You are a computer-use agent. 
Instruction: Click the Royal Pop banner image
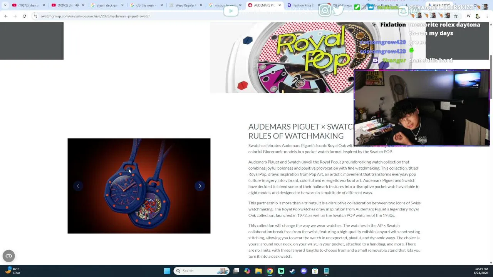pyautogui.click(x=282, y=58)
